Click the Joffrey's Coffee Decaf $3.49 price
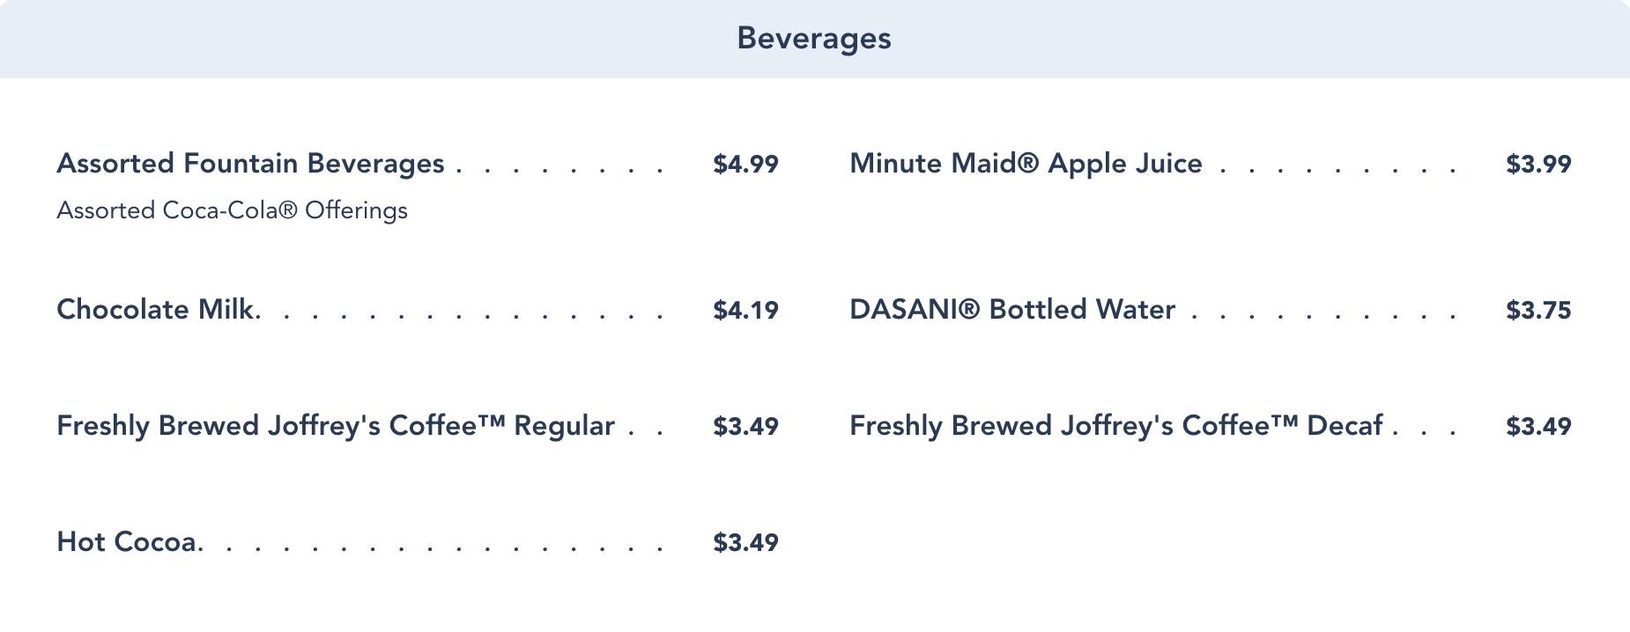The width and height of the screenshot is (1630, 632). [x=1538, y=427]
